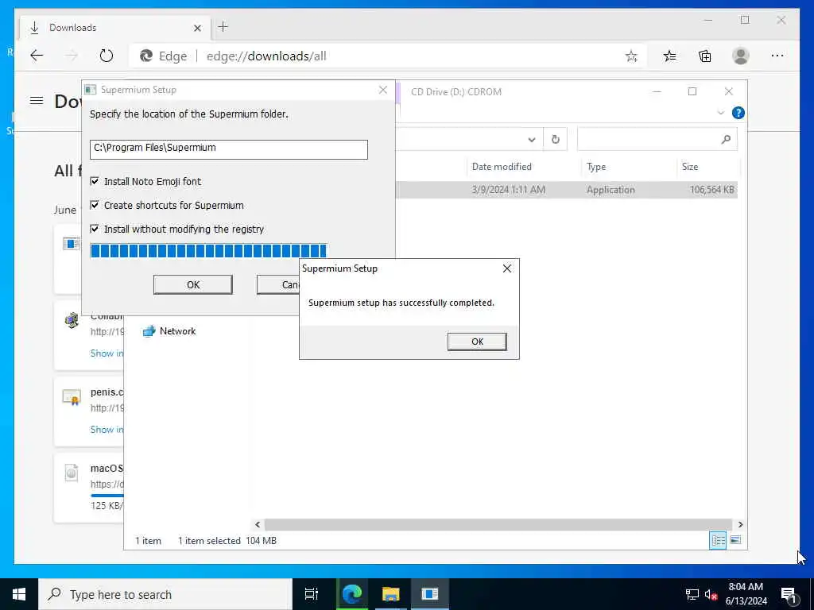Image resolution: width=814 pixels, height=610 pixels.
Task: Click OK in the Supermium Setup installer window
Action: [x=192, y=285]
